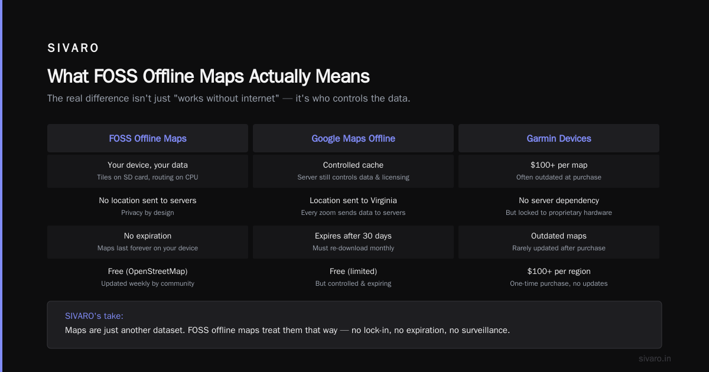Click the "SIVARO's take:" label
The height and width of the screenshot is (372, 709).
click(94, 316)
